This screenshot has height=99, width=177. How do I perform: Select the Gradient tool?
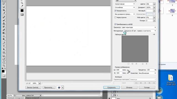4,33
